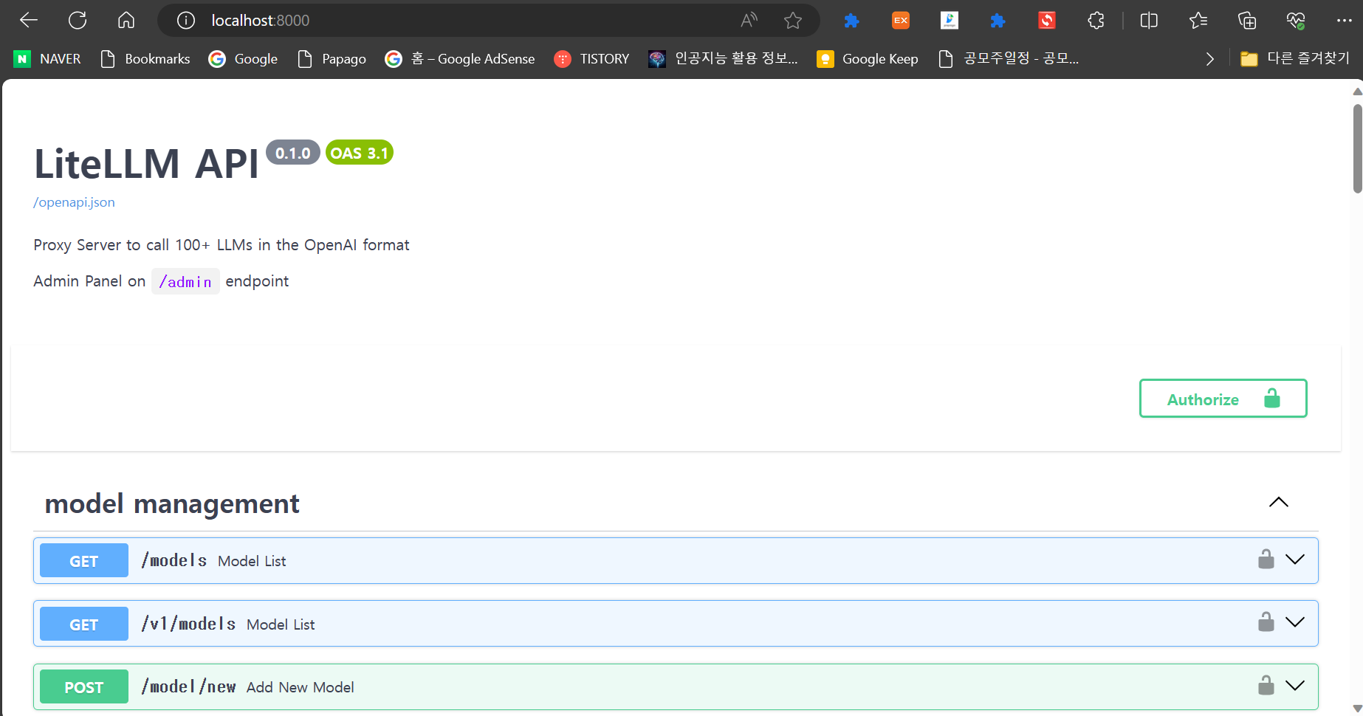
Task: Expand the POST /model/new operation chevron
Action: pyautogui.click(x=1295, y=685)
